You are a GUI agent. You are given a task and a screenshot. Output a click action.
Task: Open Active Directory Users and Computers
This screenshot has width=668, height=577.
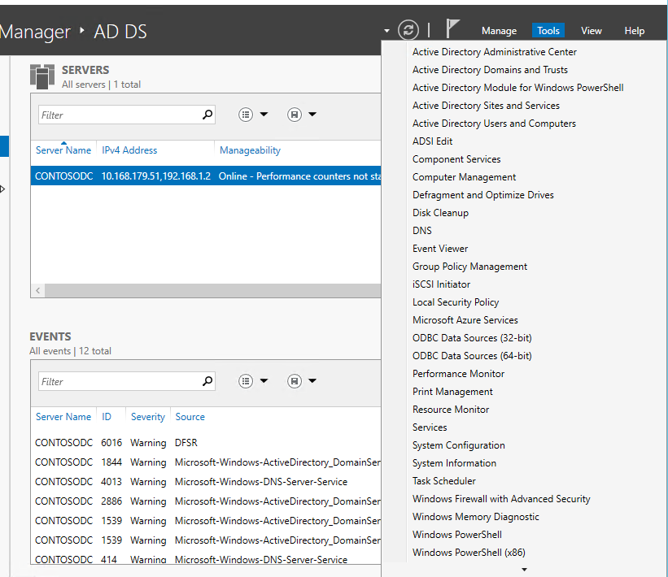click(x=494, y=124)
